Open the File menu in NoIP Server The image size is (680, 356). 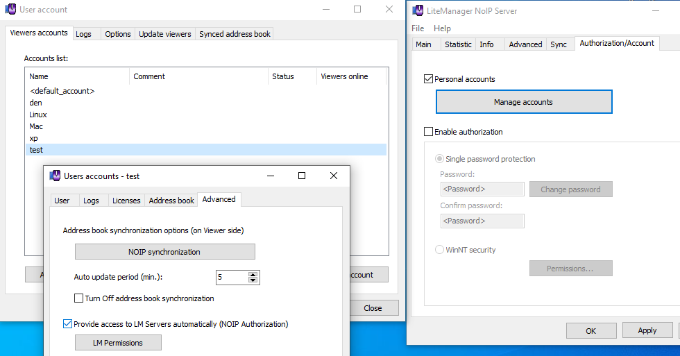tap(418, 28)
